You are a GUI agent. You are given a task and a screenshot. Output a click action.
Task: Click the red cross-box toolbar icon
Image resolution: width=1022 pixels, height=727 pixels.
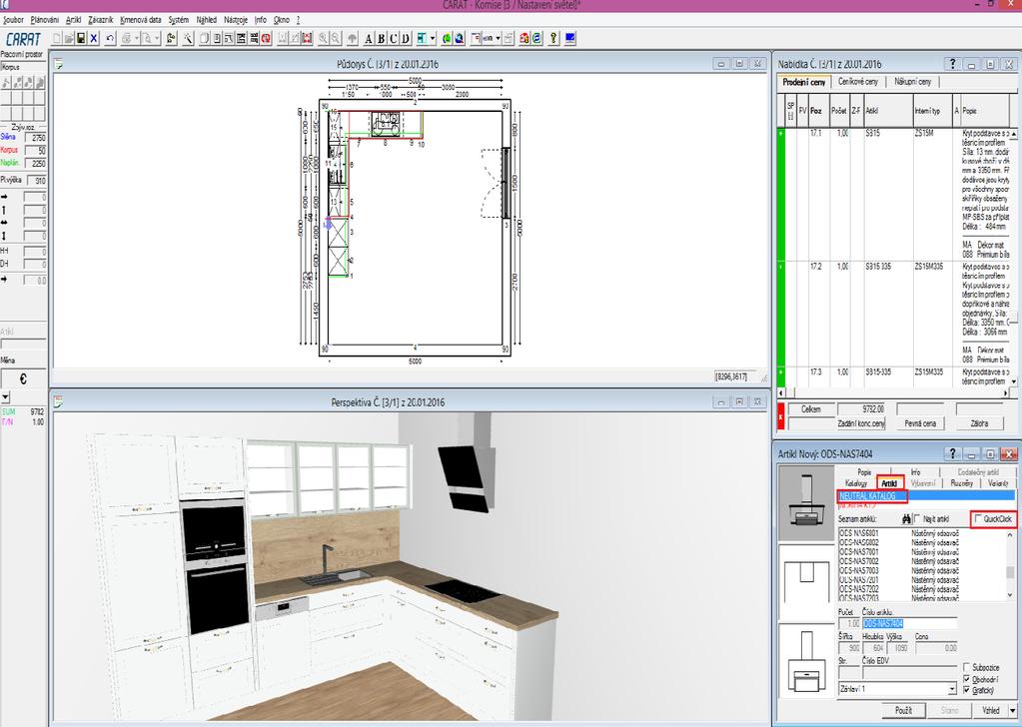307,38
